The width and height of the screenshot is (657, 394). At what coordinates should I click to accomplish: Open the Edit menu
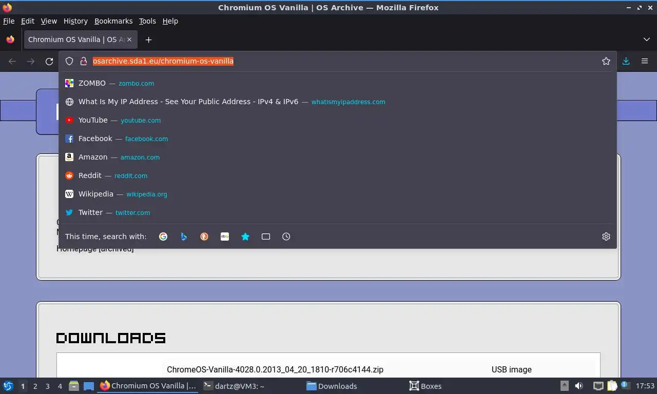pyautogui.click(x=28, y=21)
